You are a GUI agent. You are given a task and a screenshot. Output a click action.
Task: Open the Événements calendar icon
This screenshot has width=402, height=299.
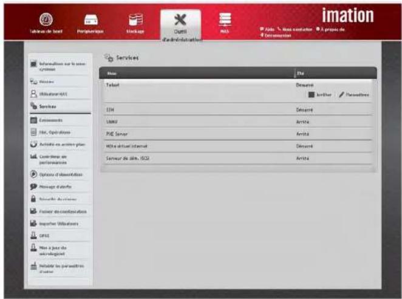tap(33, 120)
